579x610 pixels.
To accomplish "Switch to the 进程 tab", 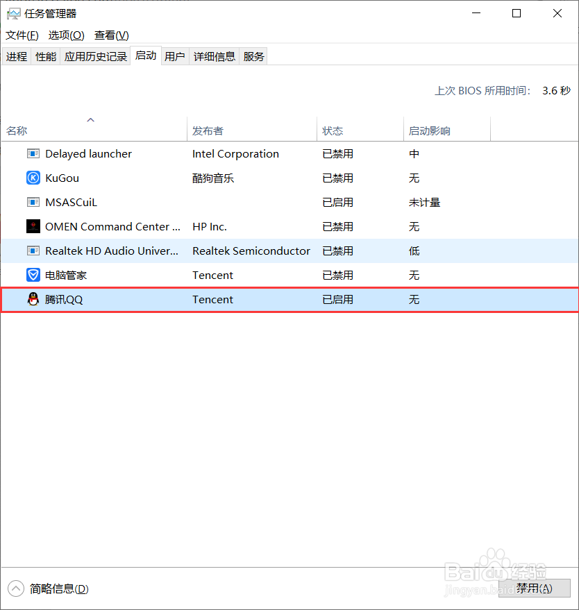I will [16, 56].
